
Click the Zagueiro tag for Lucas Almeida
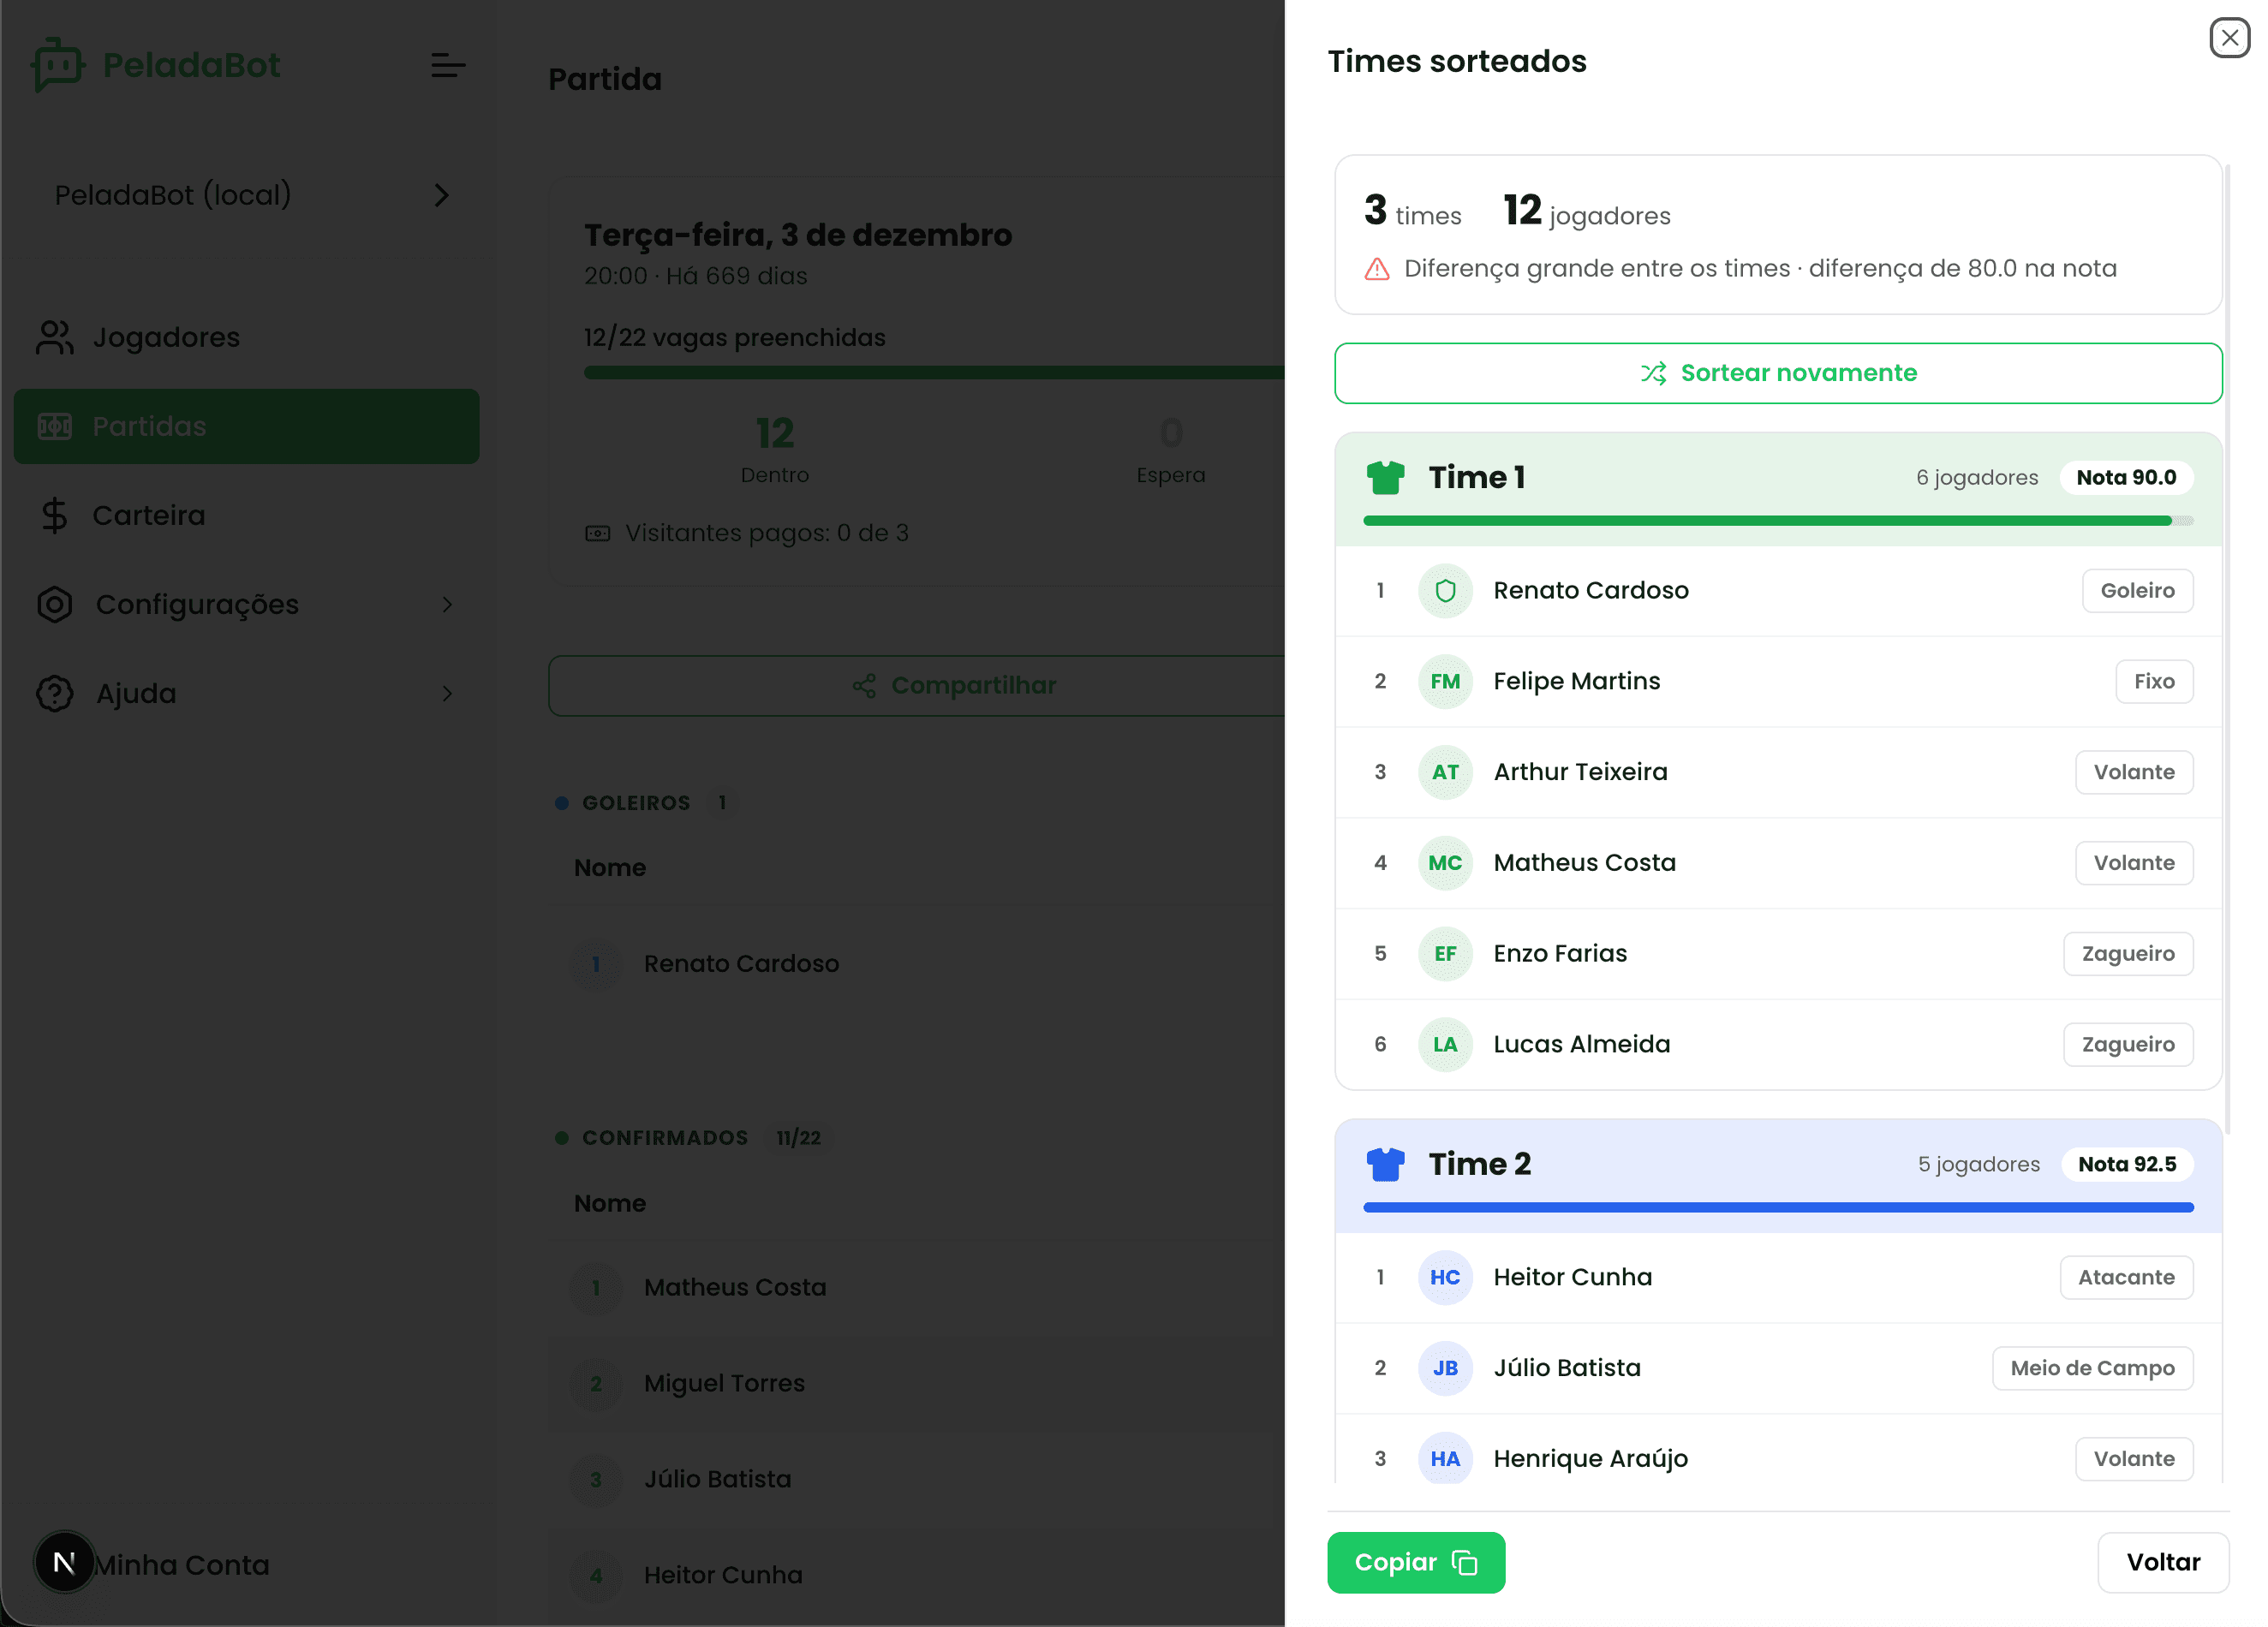[2128, 1046]
